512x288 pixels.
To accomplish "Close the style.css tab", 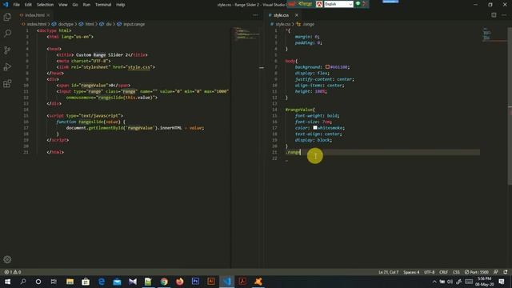I will coord(297,15).
